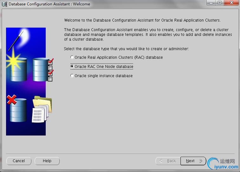The height and width of the screenshot is (172, 240).
Task: Proceed with the Next button
Action: (193, 161)
